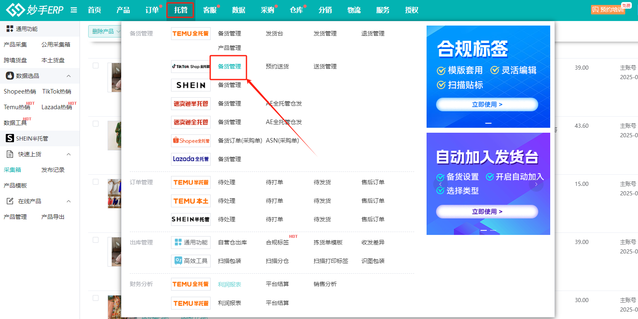
Task: Click the TEMU全托管 logo under 财务分析
Action: [x=191, y=284]
